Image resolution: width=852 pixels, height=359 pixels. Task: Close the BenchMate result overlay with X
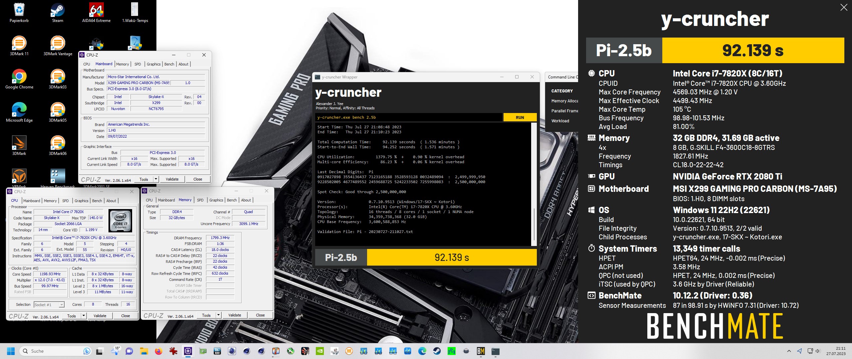click(x=844, y=7)
